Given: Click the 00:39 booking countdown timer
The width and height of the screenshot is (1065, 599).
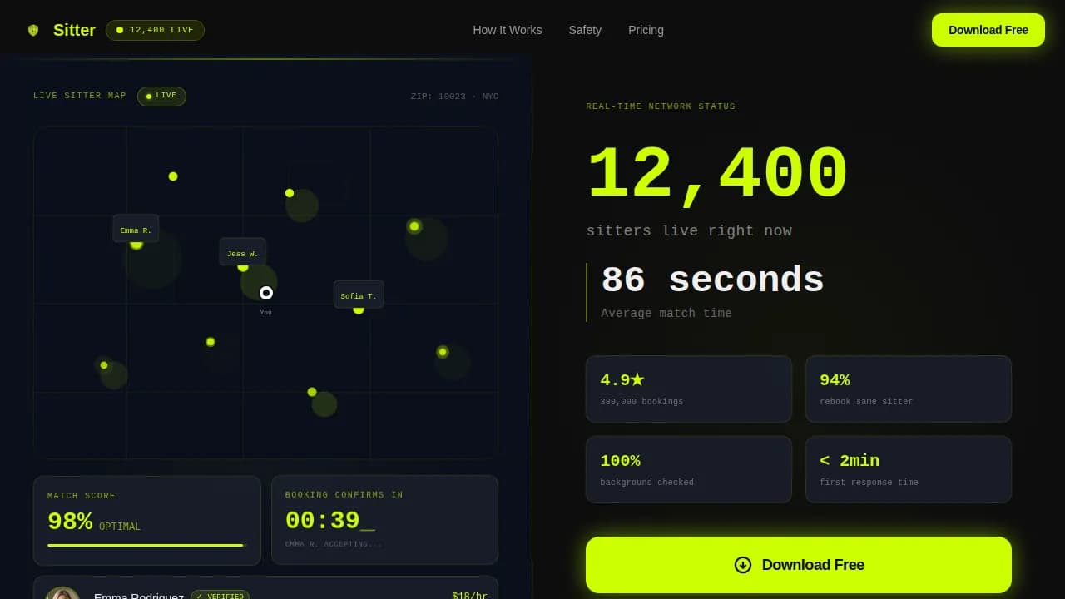Looking at the screenshot, I should point(330,521).
